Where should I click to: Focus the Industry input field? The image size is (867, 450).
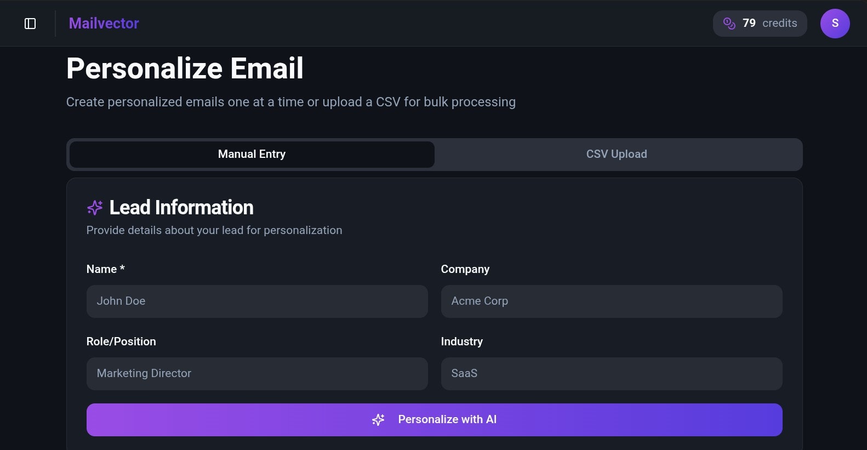pyautogui.click(x=612, y=374)
